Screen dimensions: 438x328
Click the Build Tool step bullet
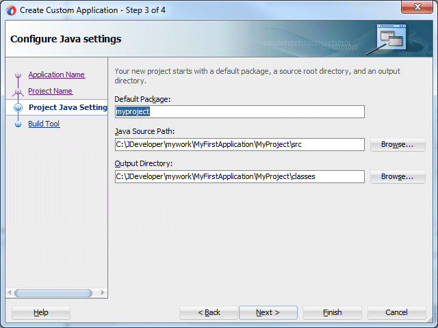pos(18,124)
